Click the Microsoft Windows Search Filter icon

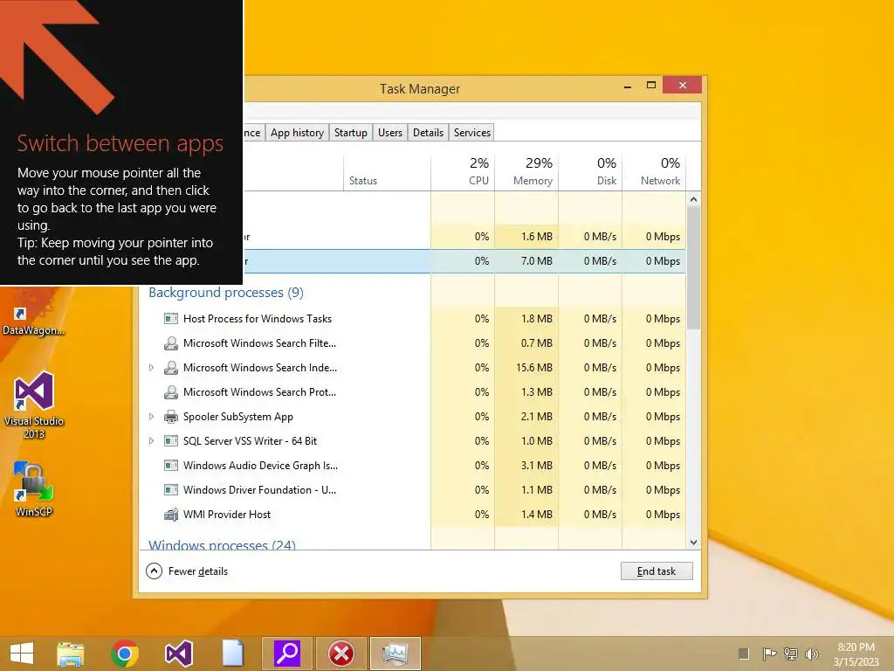click(170, 342)
